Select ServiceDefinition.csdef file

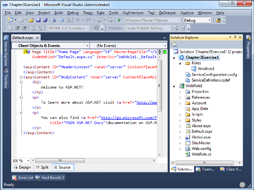(211, 80)
